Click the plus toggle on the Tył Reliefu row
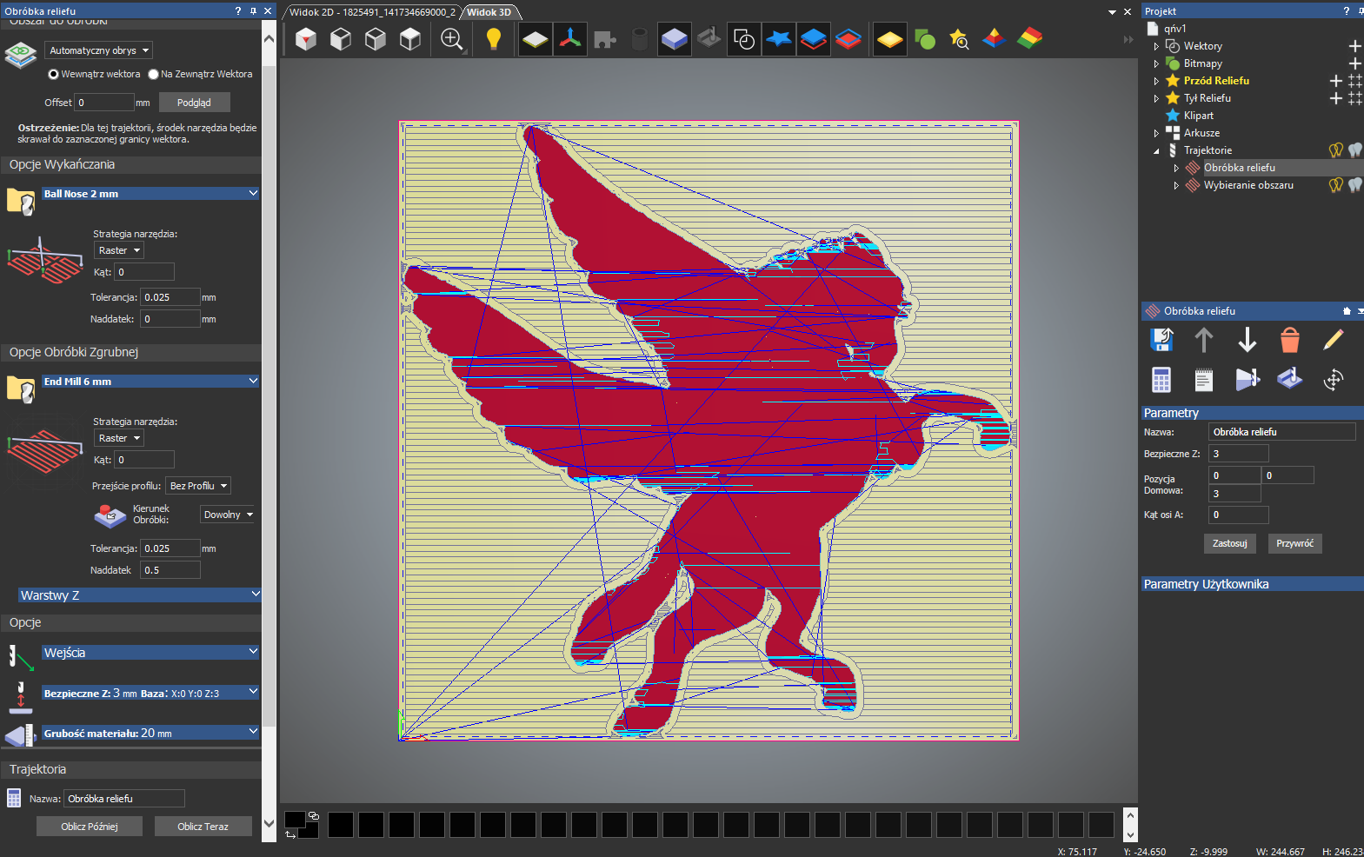 tap(1336, 98)
